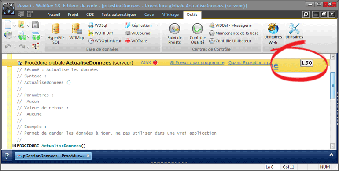Select the pGestionDonnees document tab
Screen dimensions: 339x171
[x=53, y=156]
